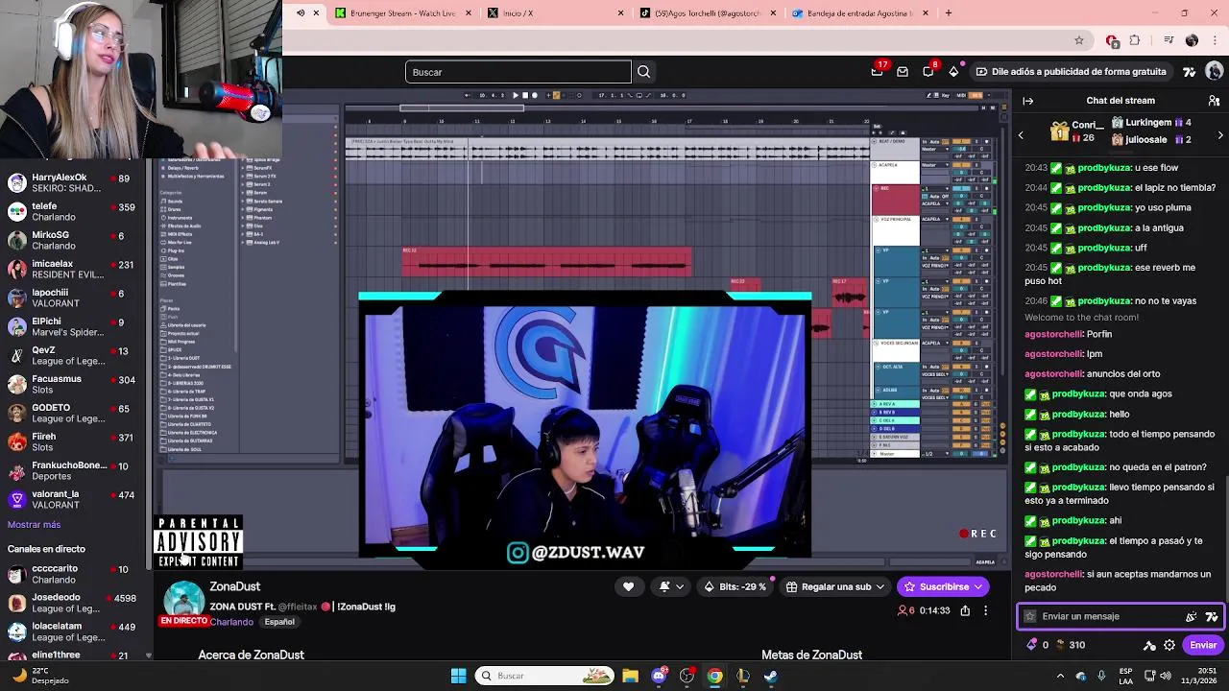Image resolution: width=1229 pixels, height=691 pixels.
Task: Click the Windows Start button
Action: [x=458, y=676]
